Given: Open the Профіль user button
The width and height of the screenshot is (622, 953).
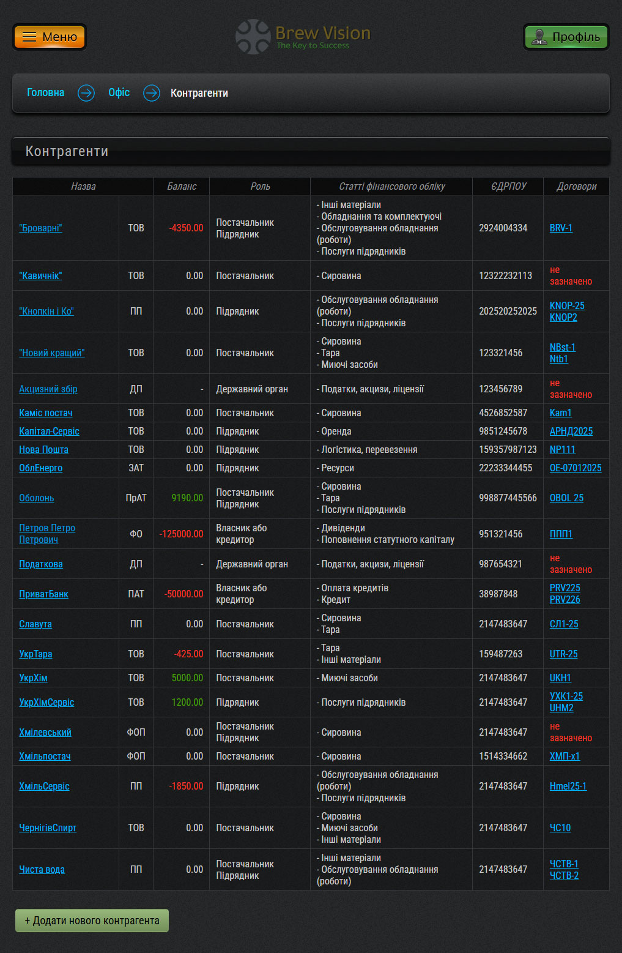Looking at the screenshot, I should click(x=566, y=37).
